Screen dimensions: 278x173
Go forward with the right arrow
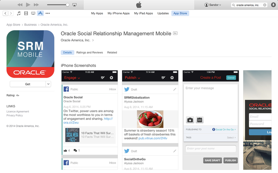click(x=11, y=13)
